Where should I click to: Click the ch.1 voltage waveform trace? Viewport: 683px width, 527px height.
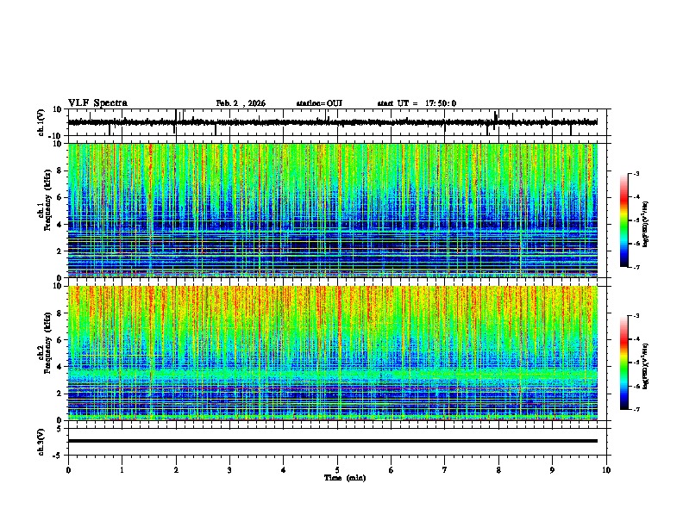(x=333, y=122)
